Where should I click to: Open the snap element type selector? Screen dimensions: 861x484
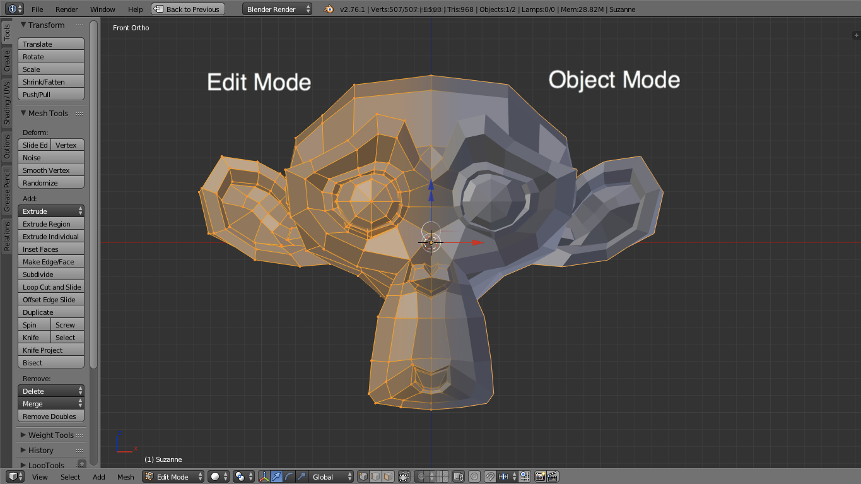tap(507, 476)
